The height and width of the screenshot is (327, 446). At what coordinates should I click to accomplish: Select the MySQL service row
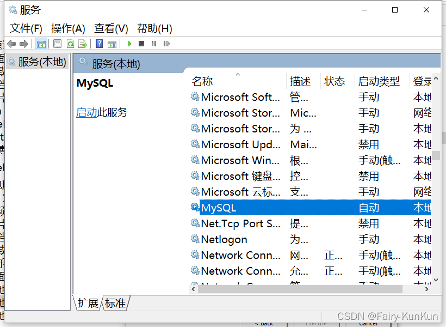(311, 208)
